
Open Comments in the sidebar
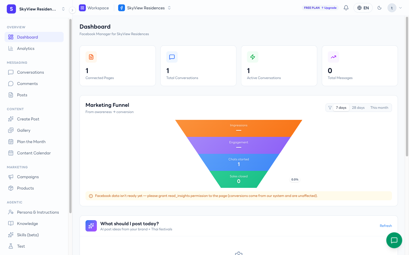(x=34, y=84)
